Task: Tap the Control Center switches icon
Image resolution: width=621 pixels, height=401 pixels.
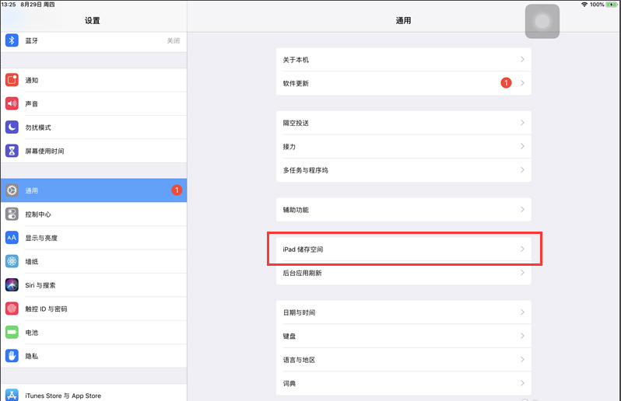Action: pos(12,214)
